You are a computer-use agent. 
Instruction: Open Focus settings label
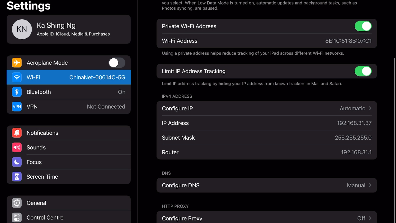click(x=34, y=162)
